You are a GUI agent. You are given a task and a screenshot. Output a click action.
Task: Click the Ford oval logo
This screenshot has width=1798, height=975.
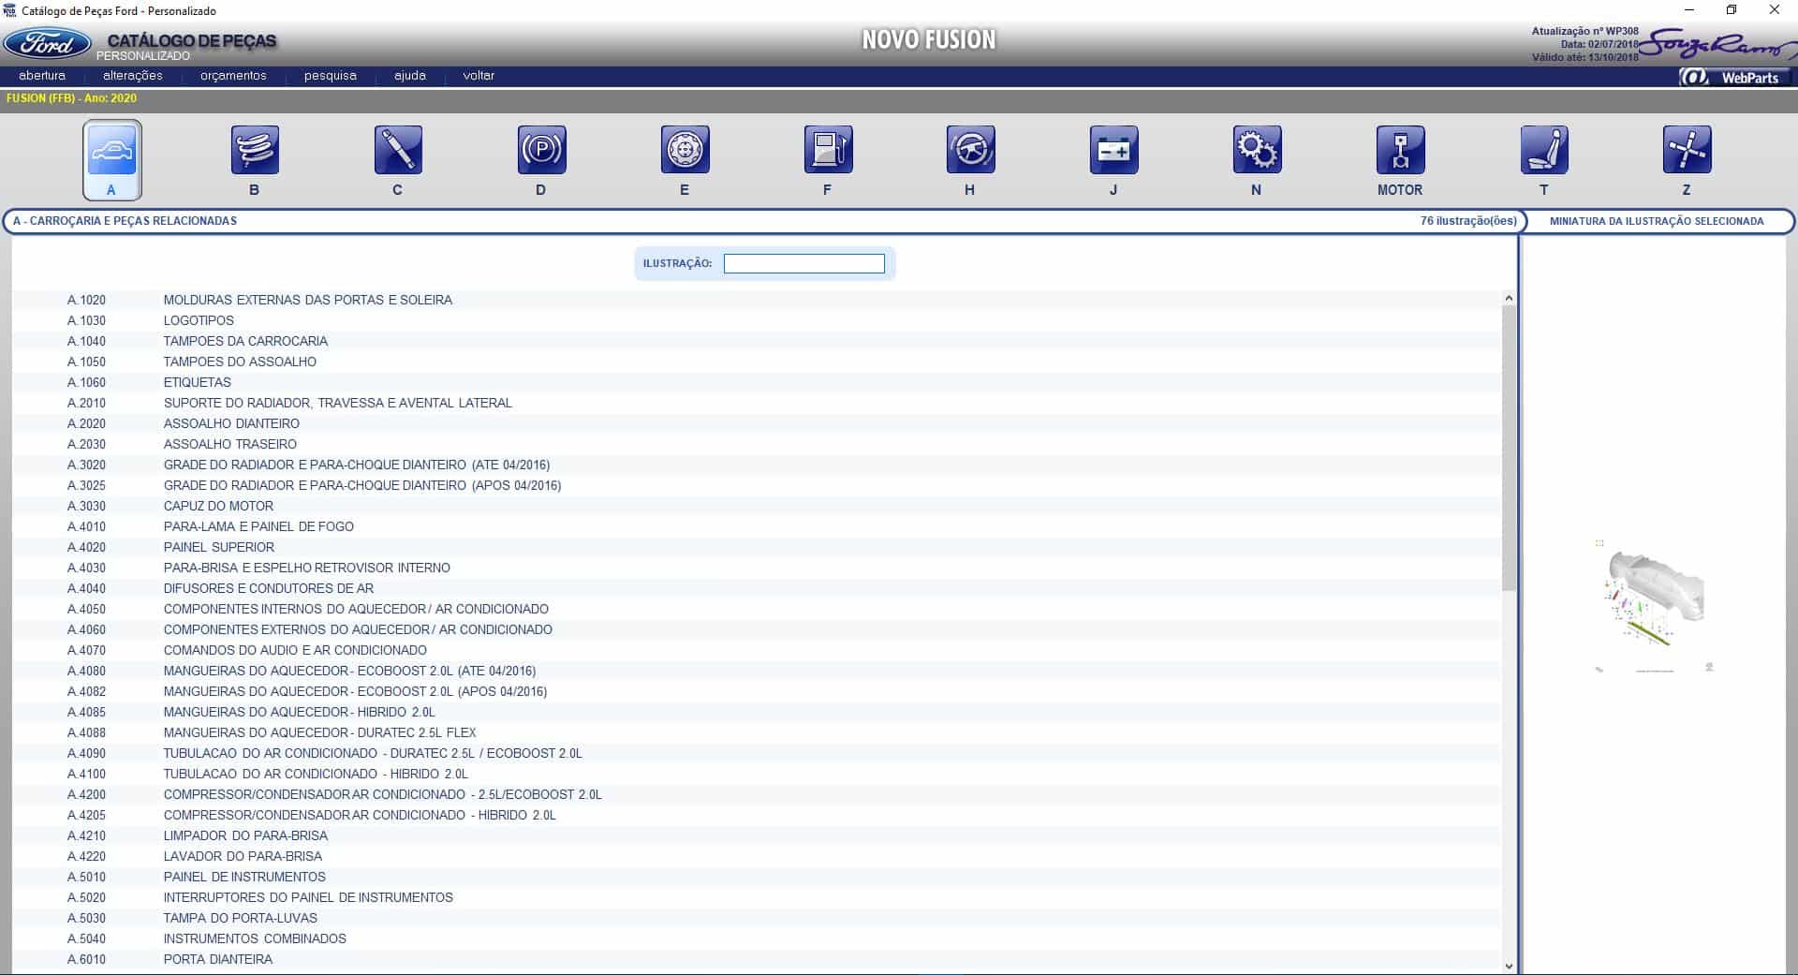pyautogui.click(x=47, y=43)
